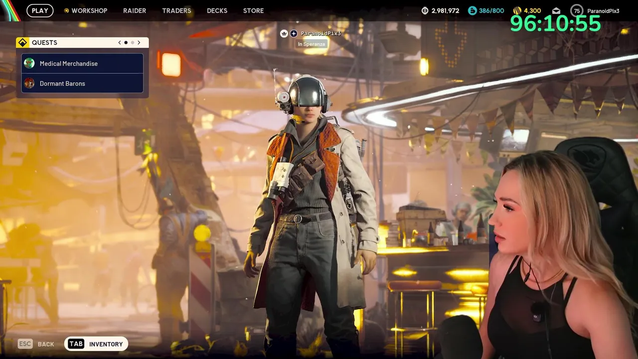Open the STORE menu
The image size is (638, 359).
tap(253, 10)
